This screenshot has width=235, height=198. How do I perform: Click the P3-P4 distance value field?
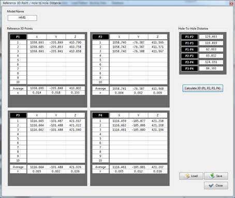pyautogui.click(x=211, y=68)
